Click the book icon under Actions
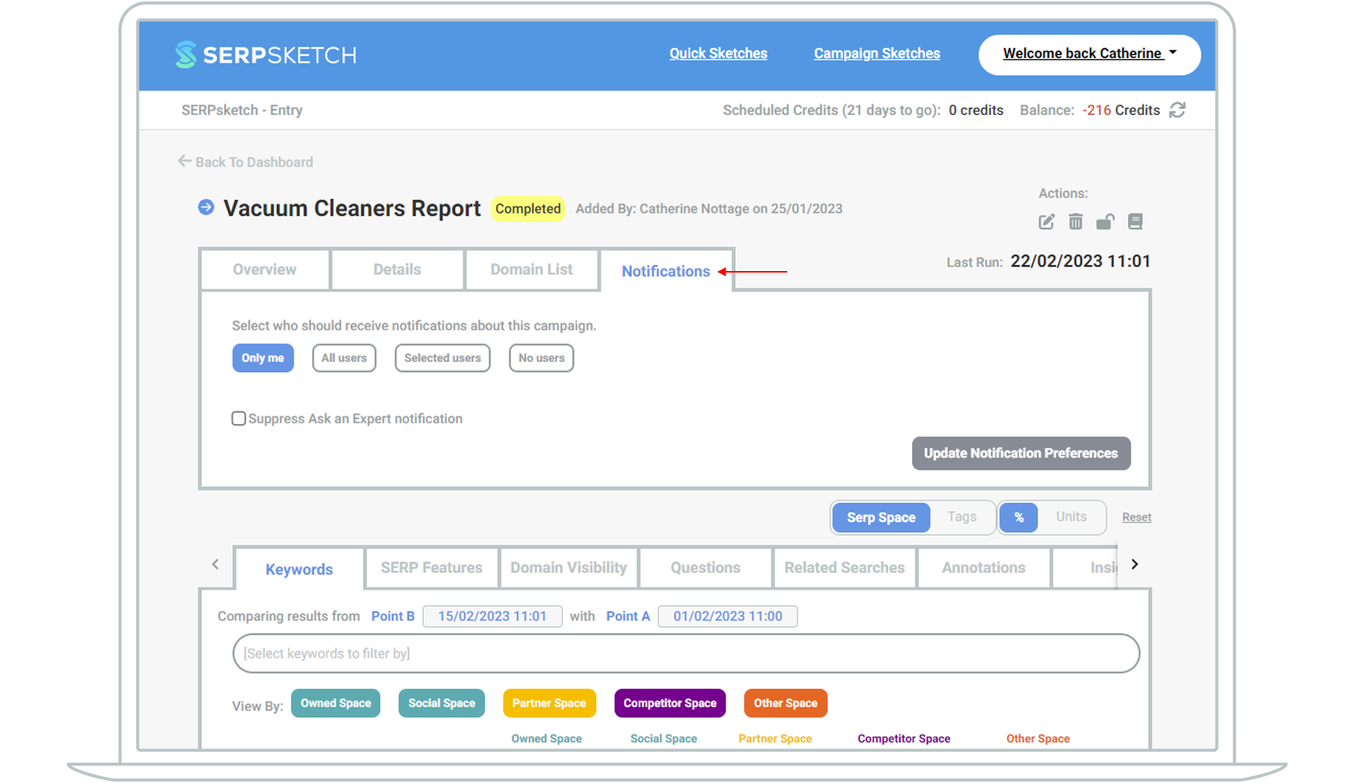The width and height of the screenshot is (1356, 783). (1135, 221)
